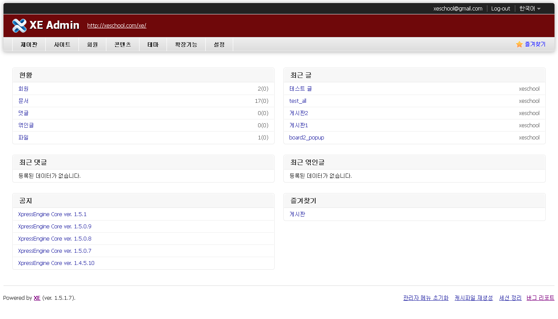
Task: Open the 테마 menu
Action: [153, 44]
